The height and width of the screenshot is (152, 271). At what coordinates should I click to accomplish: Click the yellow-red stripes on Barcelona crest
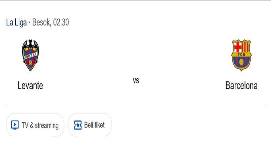click(246, 47)
